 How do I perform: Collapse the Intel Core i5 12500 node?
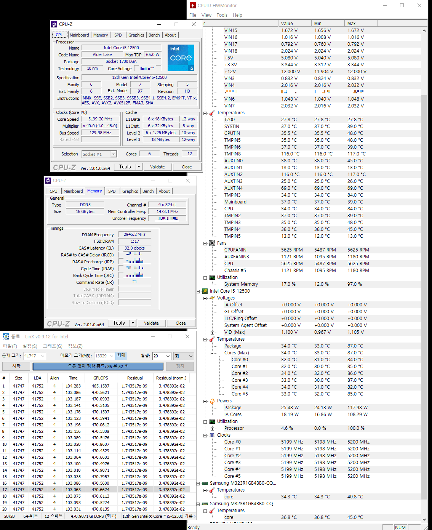[x=198, y=291]
